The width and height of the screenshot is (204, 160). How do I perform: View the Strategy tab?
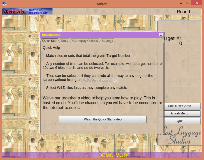(107, 41)
